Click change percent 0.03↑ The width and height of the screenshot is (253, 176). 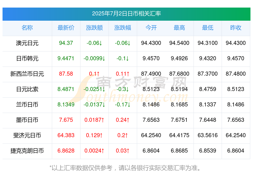pos(122,151)
